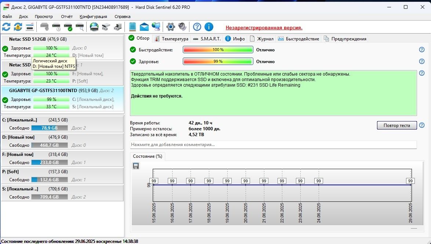Open the Файл menu

[7, 17]
